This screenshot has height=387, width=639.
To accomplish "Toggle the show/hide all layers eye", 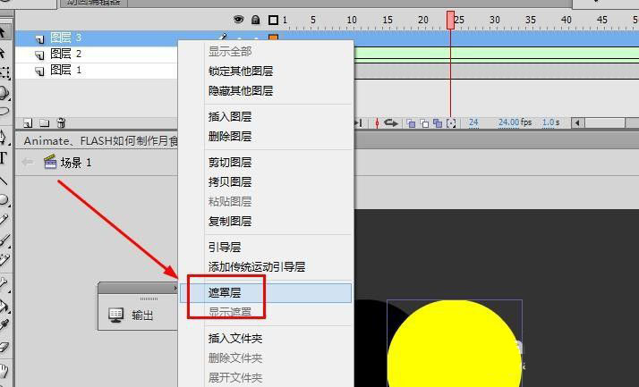I will tap(238, 20).
